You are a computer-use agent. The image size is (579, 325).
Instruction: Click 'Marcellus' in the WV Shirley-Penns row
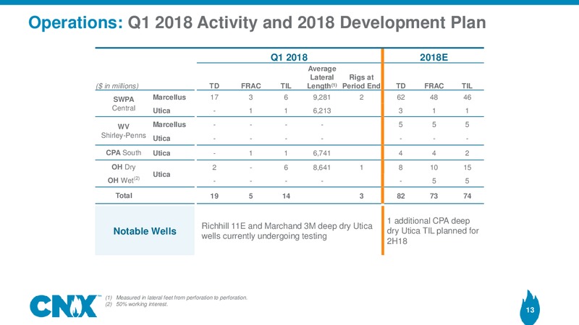point(169,124)
